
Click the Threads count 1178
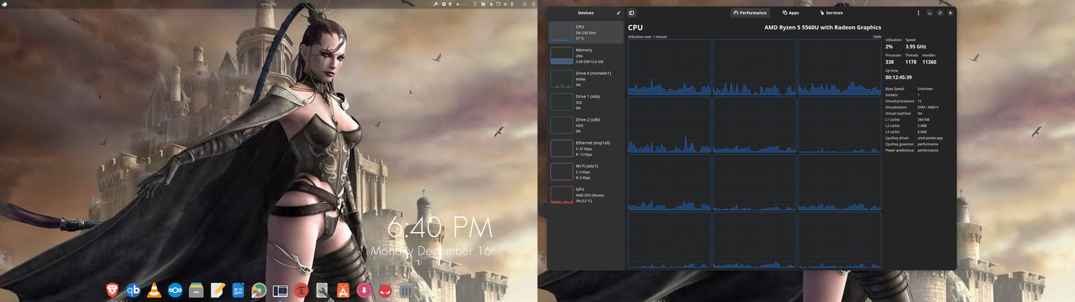[911, 62]
